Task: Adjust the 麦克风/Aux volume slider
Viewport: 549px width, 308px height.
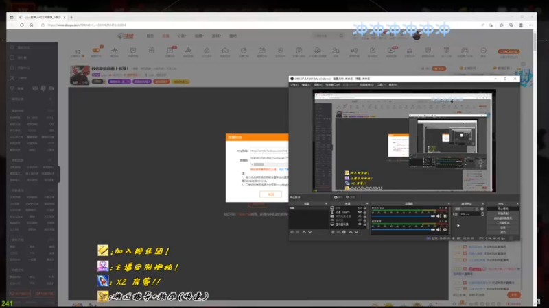Action: click(x=404, y=216)
